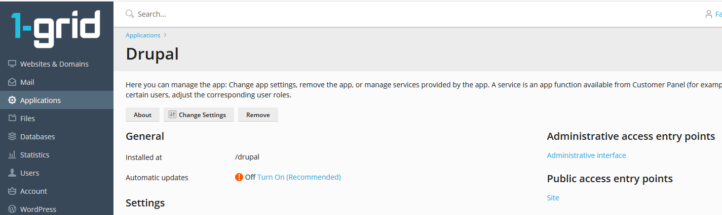This screenshot has width=722, height=215.
Task: Select the highlighted Applications sidebar entry
Action: [x=57, y=100]
